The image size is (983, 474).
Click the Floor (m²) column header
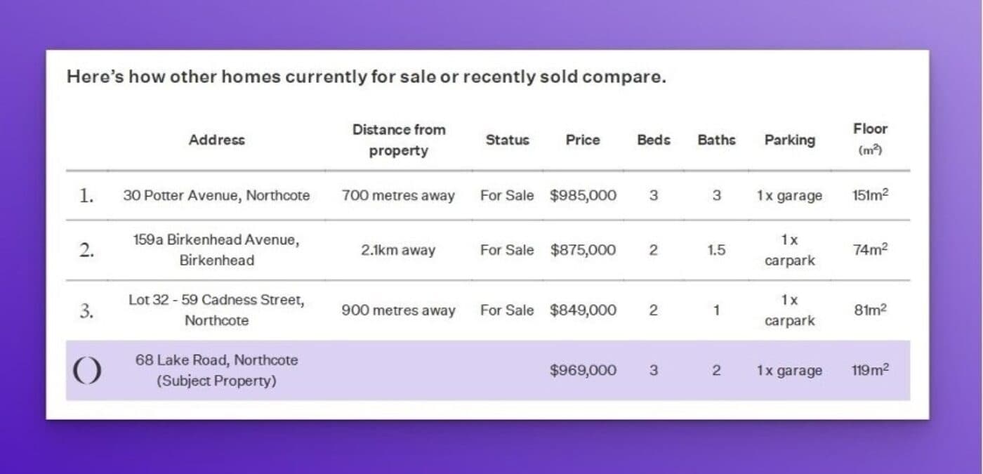coord(870,138)
